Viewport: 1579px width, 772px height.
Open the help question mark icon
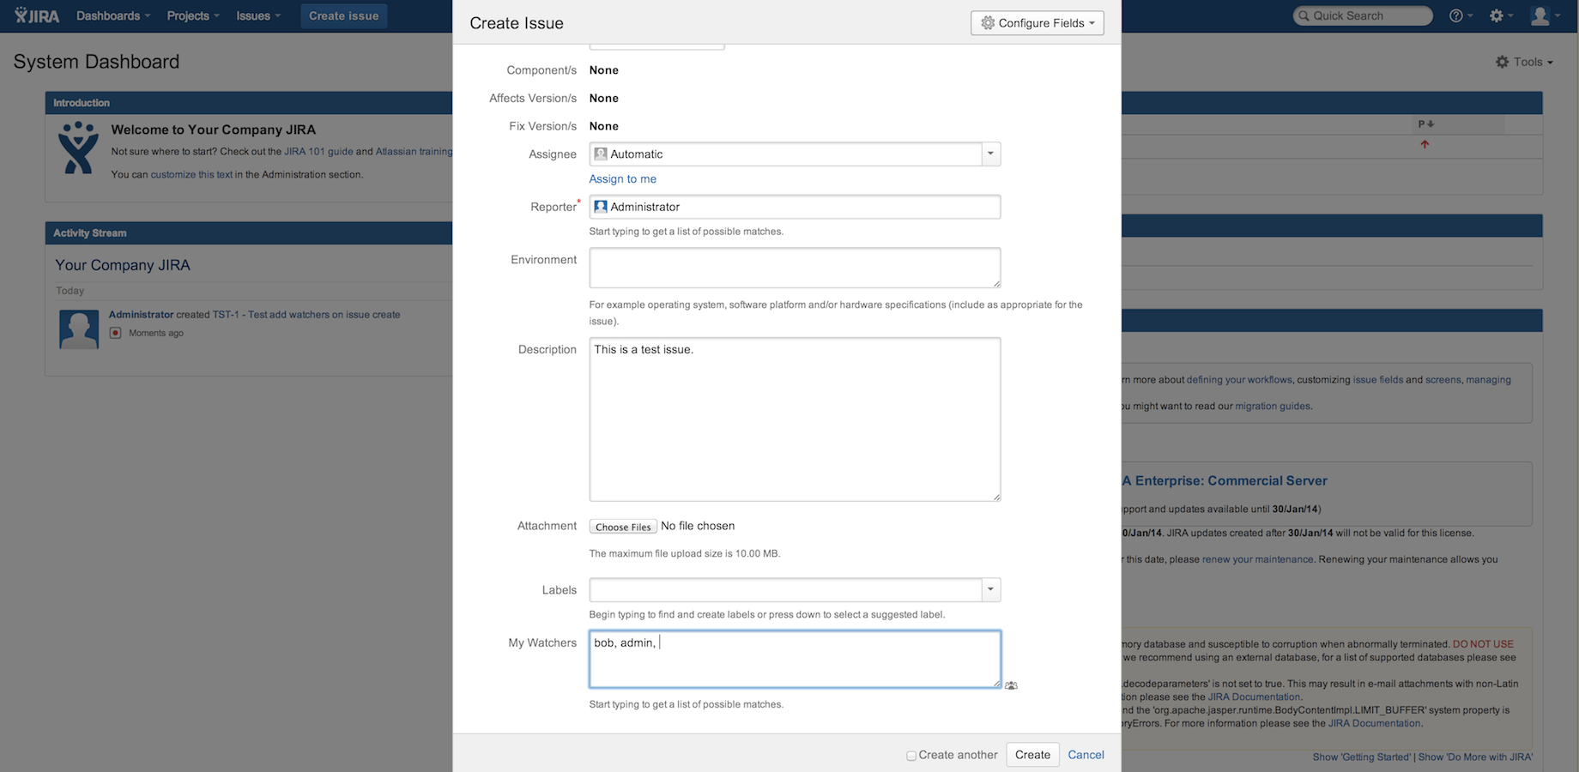pyautogui.click(x=1456, y=15)
